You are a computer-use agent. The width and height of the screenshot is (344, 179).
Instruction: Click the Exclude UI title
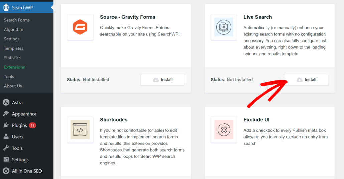click(x=256, y=120)
